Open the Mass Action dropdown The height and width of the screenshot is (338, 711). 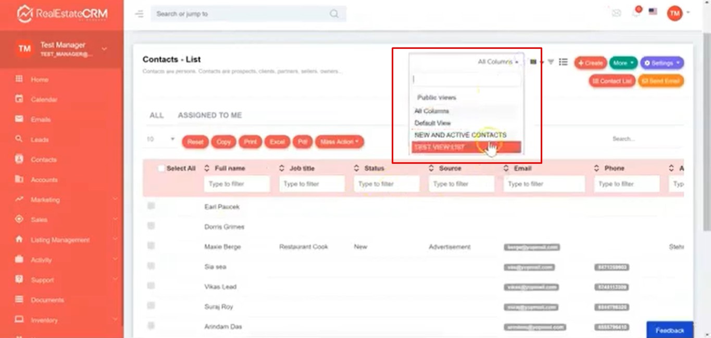click(x=339, y=142)
